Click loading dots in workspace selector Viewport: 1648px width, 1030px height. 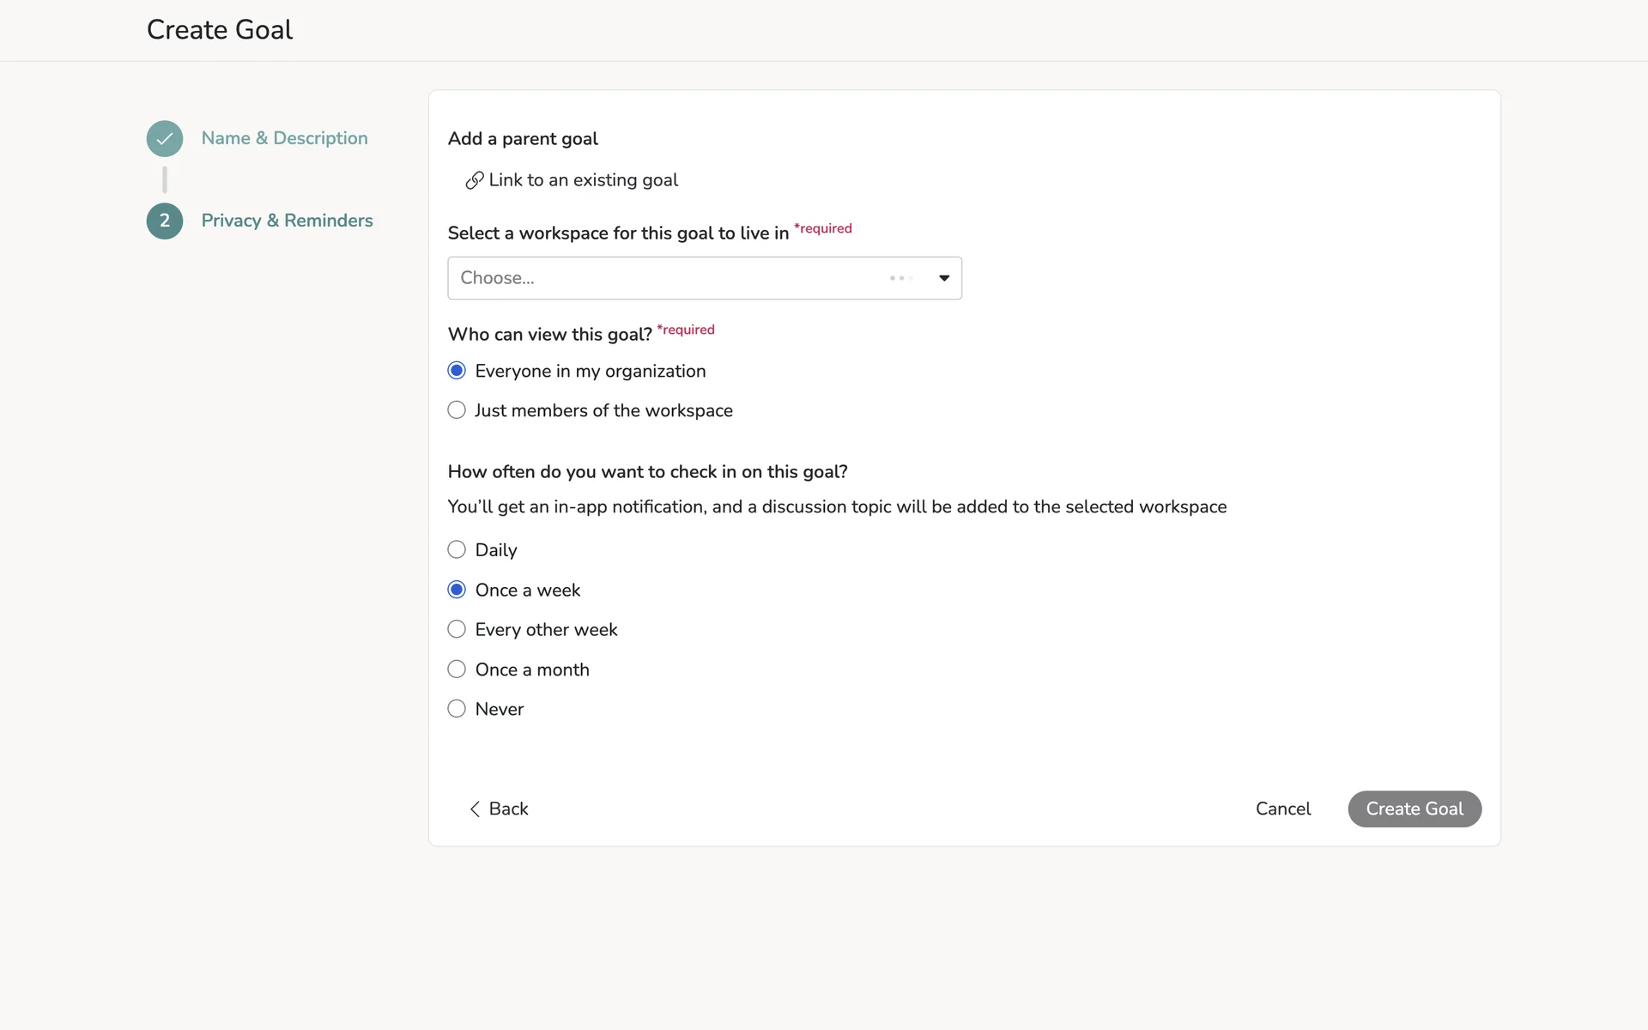(x=900, y=278)
